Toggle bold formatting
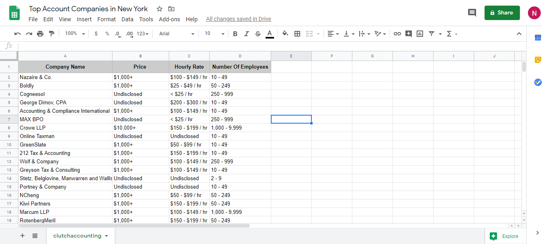The image size is (542, 244). coord(235,34)
